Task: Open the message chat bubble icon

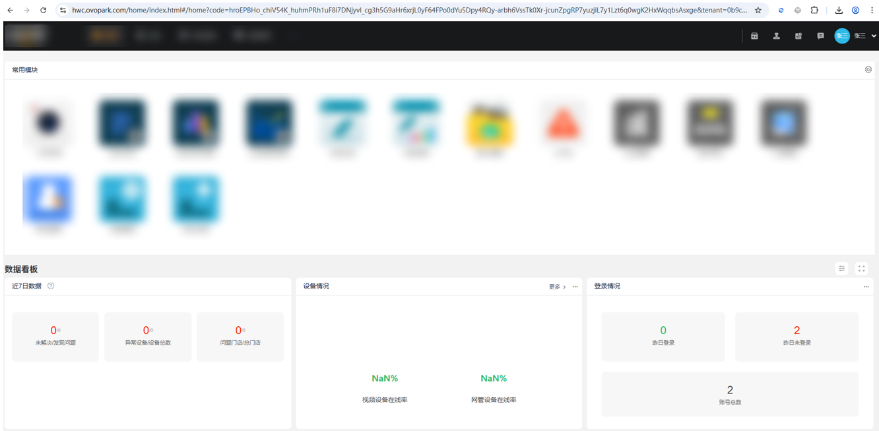Action: (820, 36)
